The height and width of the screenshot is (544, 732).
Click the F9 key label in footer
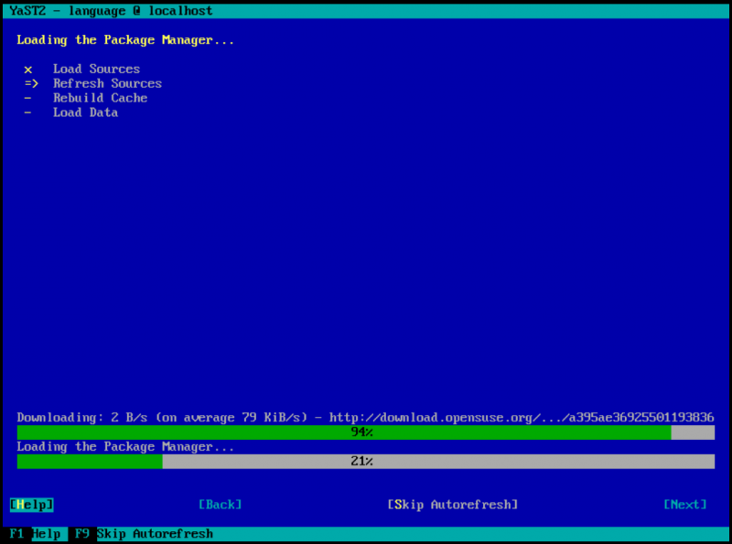[82, 534]
